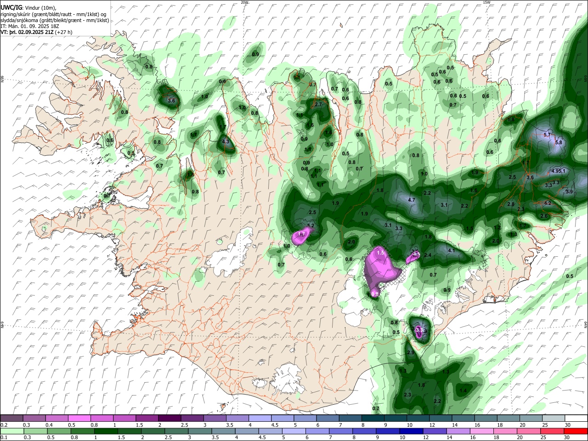Select the "2.4" precipitation value
The width and height of the screenshot is (588, 441).
428,255
